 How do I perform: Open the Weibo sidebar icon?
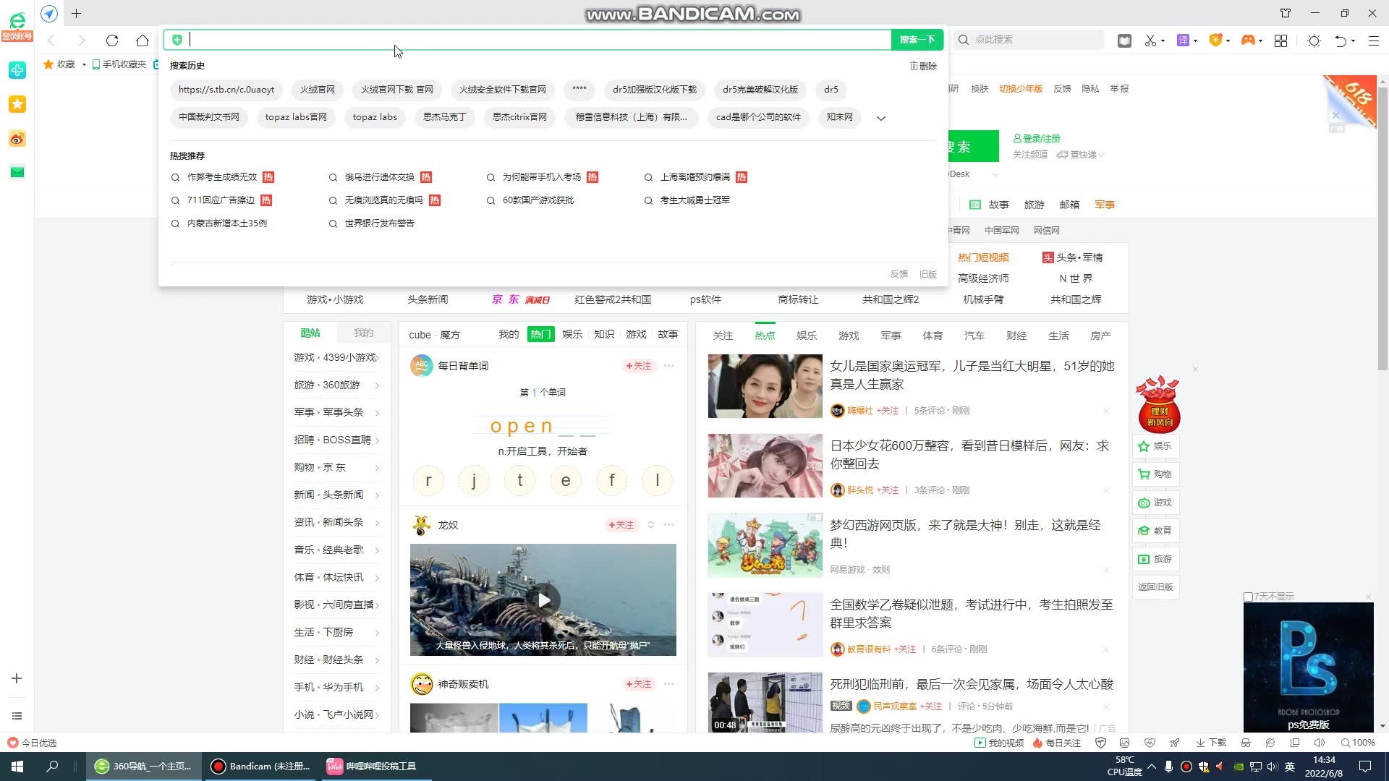[x=17, y=139]
